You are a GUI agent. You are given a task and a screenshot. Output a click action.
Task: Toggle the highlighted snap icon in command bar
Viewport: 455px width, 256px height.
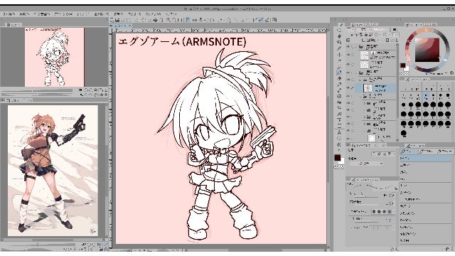tap(261, 20)
